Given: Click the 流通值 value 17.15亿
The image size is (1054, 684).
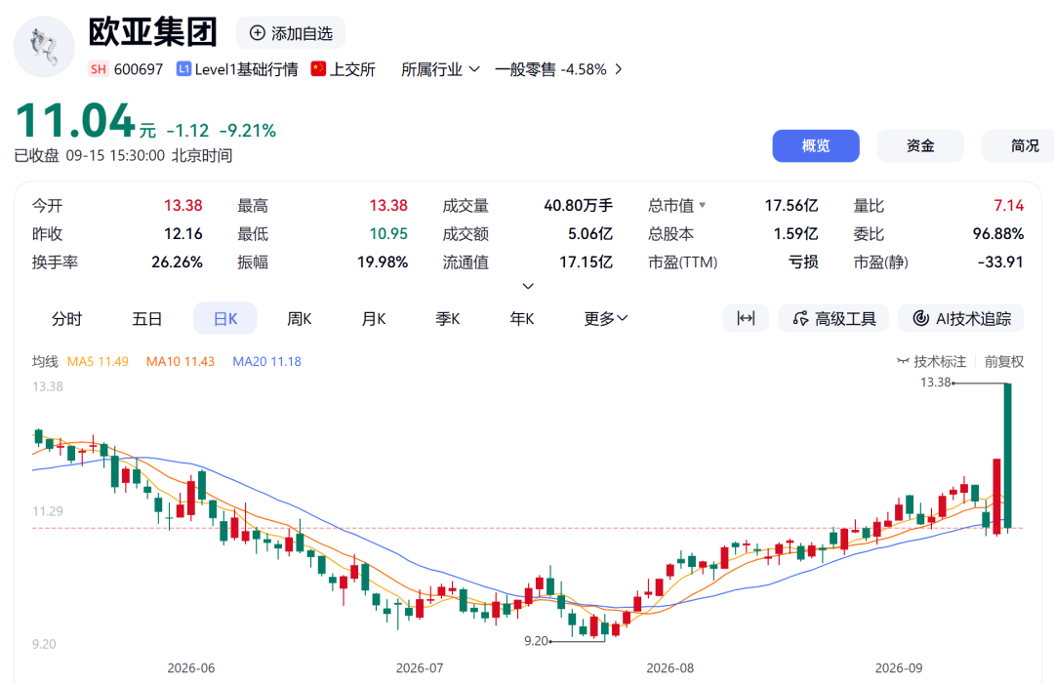Looking at the screenshot, I should pyautogui.click(x=587, y=262).
